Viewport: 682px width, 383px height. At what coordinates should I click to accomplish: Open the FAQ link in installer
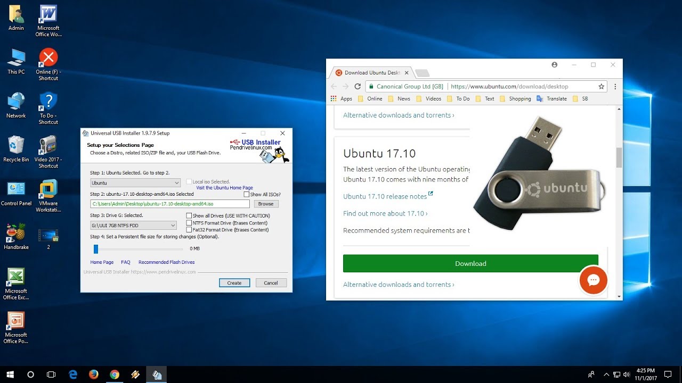(x=126, y=262)
